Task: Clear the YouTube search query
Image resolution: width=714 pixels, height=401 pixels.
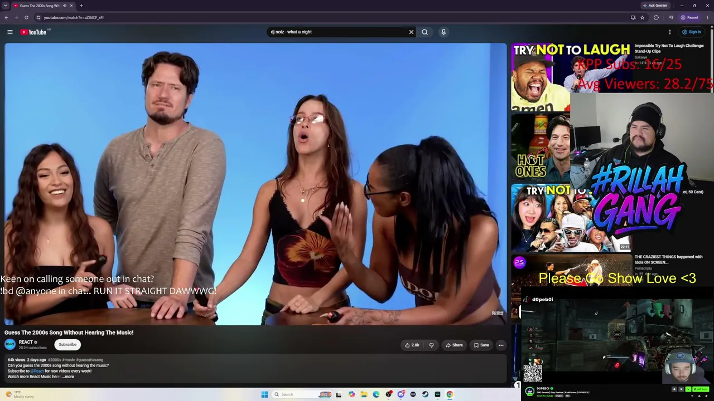Action: [411, 32]
